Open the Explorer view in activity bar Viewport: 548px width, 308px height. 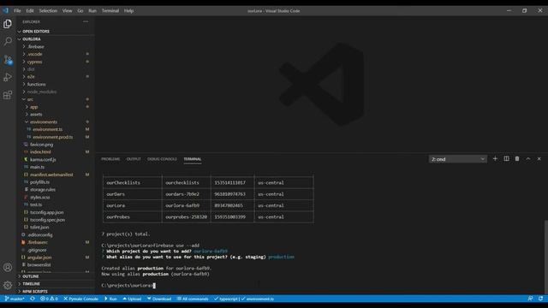8,24
